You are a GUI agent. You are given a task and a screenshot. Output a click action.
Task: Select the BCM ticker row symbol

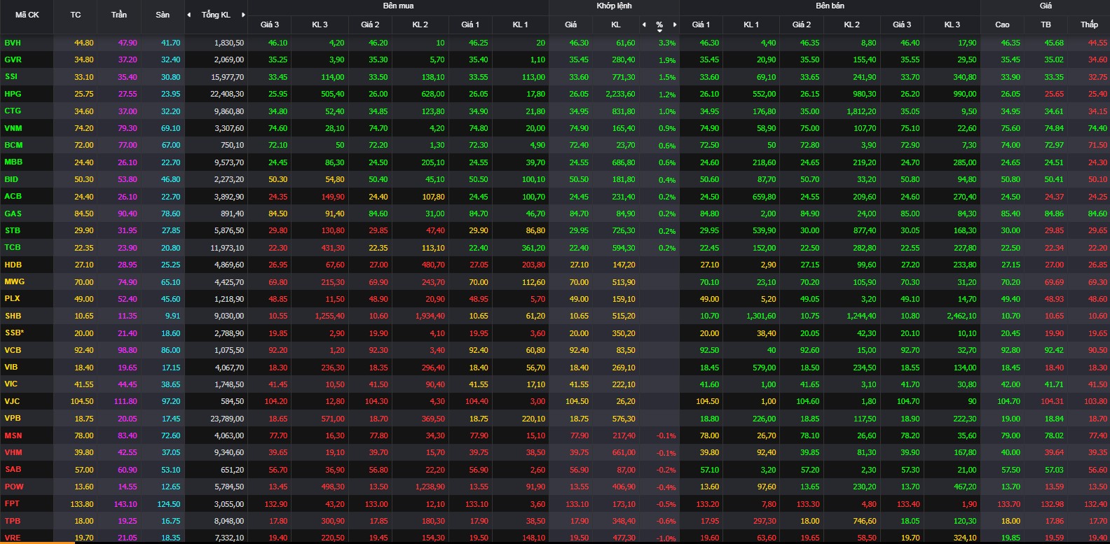[13, 145]
